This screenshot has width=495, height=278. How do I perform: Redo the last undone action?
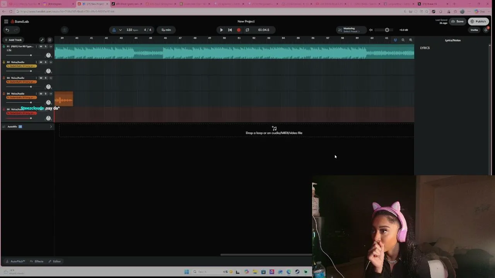coord(16,30)
